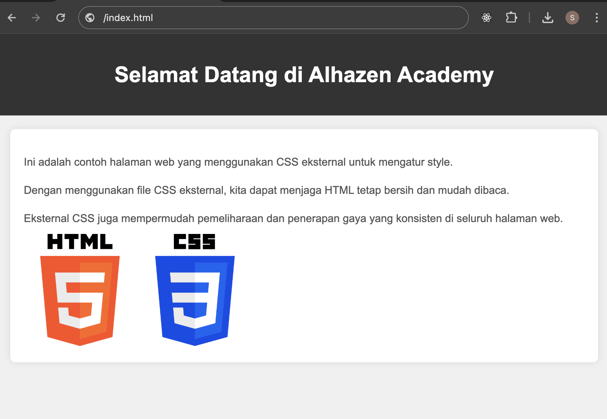Click the forward navigation arrow
Image resolution: width=607 pixels, height=419 pixels.
(x=35, y=18)
